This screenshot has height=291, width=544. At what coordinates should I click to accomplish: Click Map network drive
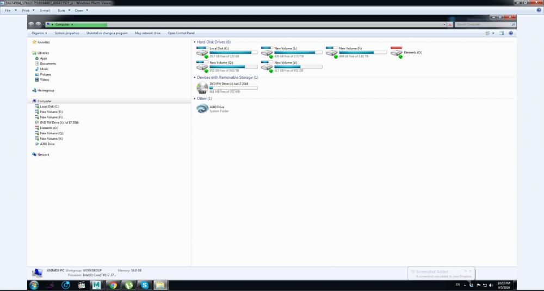(x=148, y=33)
